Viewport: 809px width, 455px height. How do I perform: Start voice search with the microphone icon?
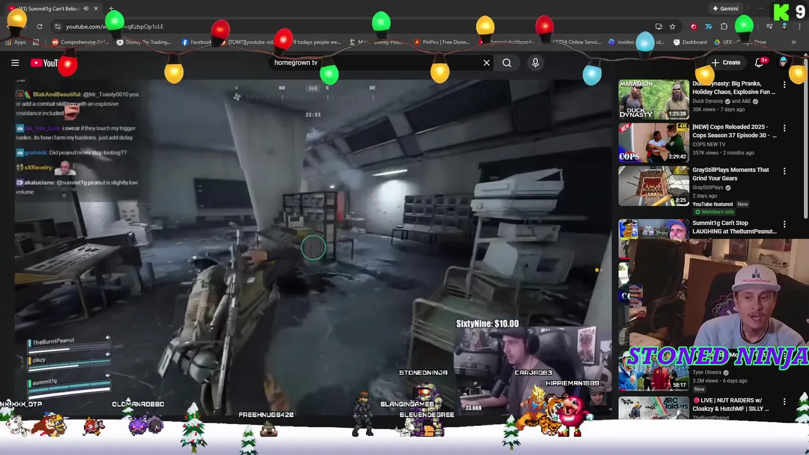[535, 63]
